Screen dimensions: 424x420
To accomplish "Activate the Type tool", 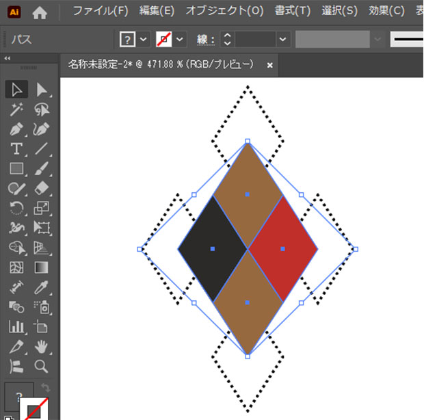I will point(17,149).
